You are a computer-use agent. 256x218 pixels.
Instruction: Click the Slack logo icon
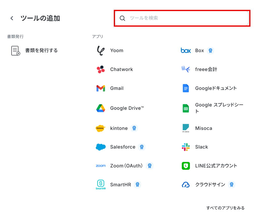pos(186,147)
